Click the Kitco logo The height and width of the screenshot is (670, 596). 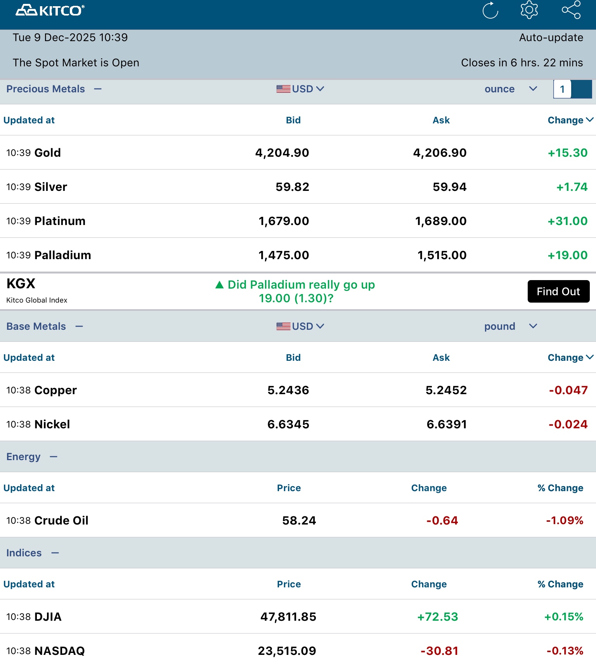tap(50, 10)
